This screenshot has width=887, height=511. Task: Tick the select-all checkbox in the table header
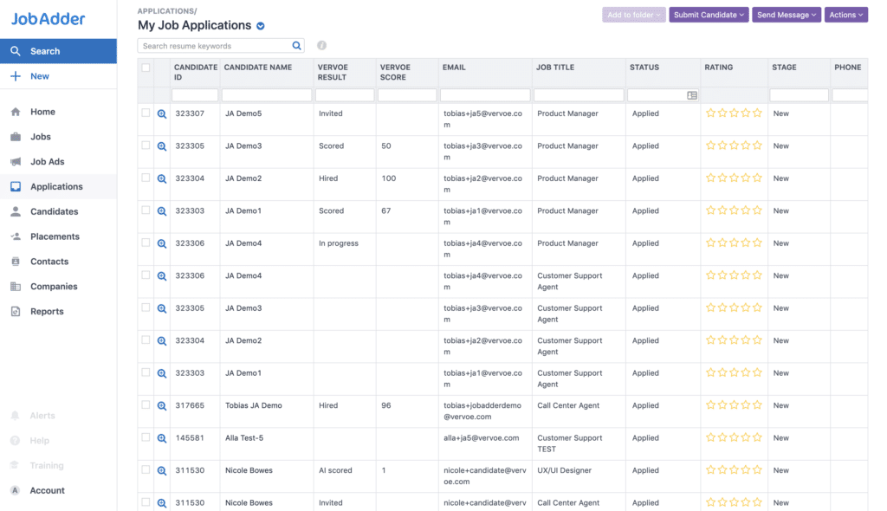[x=146, y=68]
